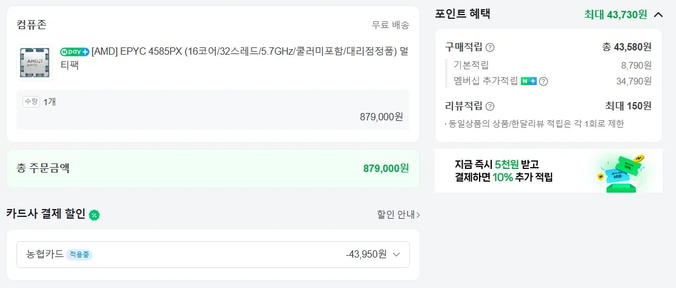Image resolution: width=676 pixels, height=288 pixels.
Task: Click the help icon next to 리뷰적립
Action: pyautogui.click(x=490, y=106)
